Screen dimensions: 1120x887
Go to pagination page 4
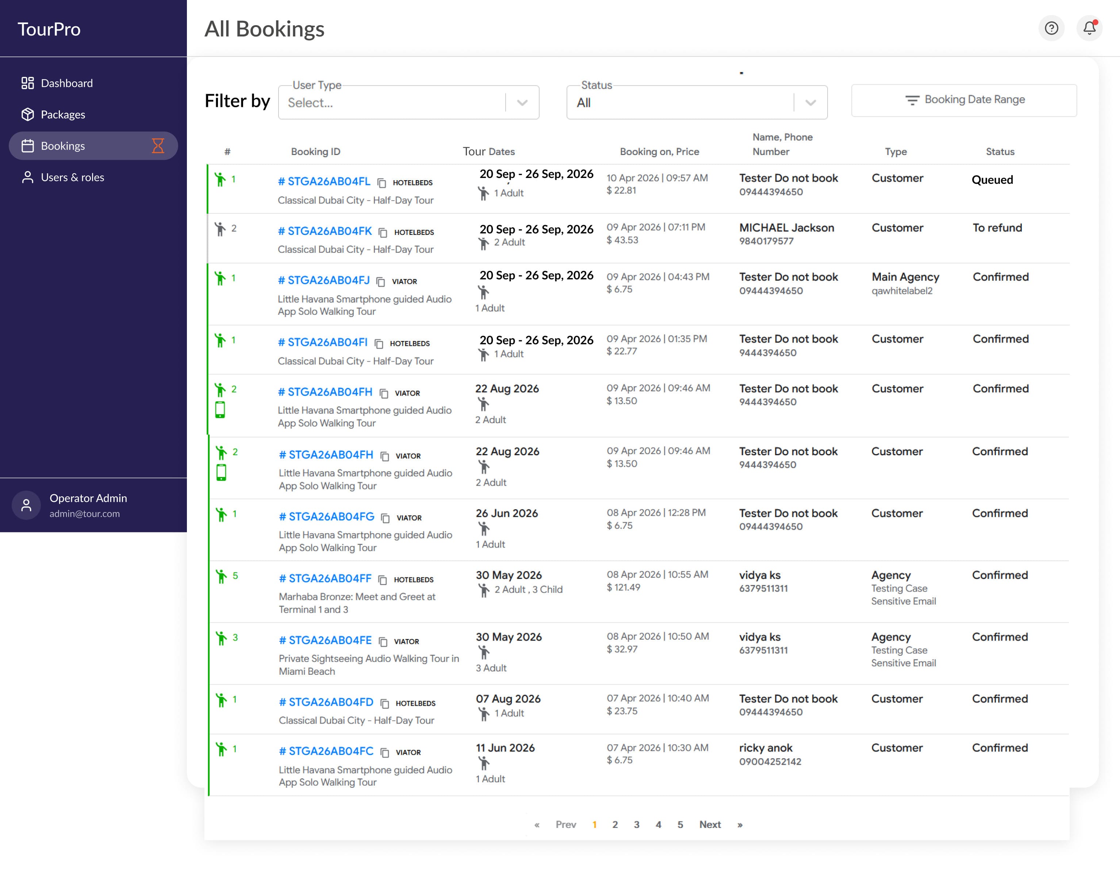tap(658, 825)
